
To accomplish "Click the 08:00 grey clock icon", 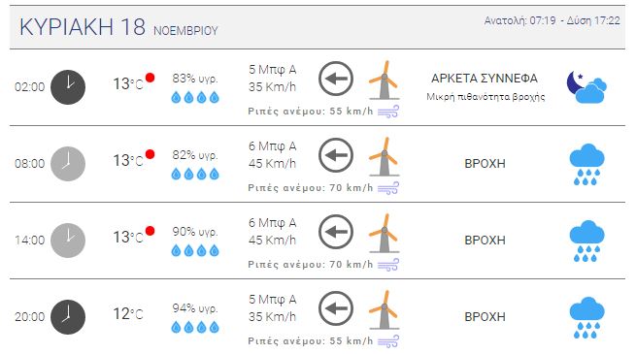I will 68,164.
